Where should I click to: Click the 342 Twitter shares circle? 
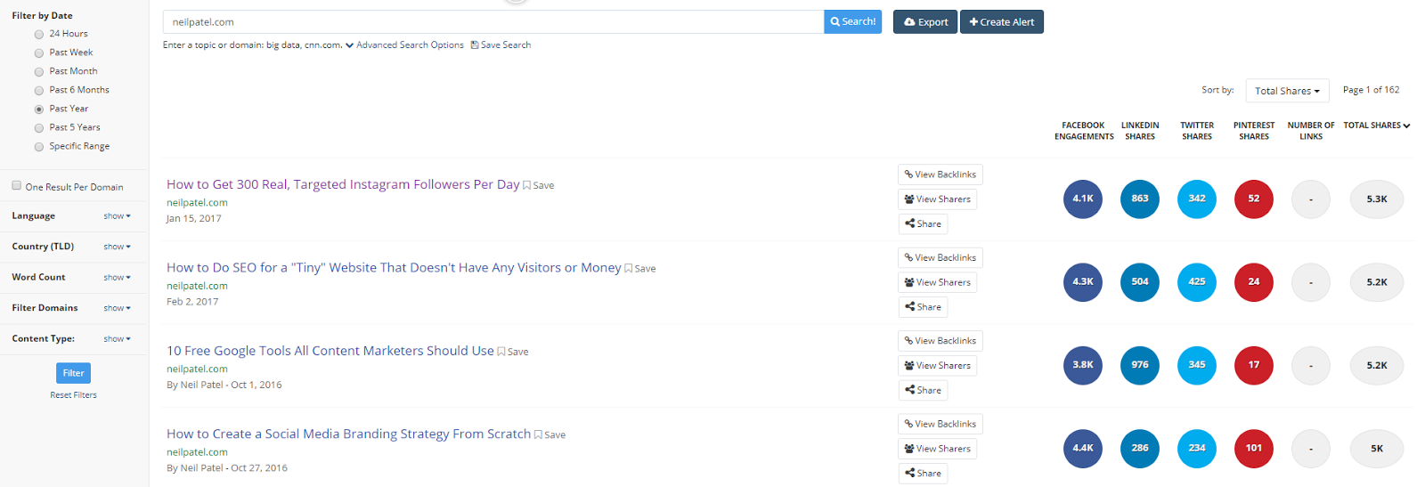point(1197,199)
